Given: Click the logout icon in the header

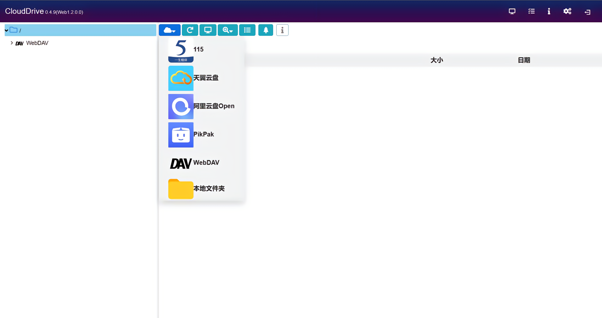Looking at the screenshot, I should click(588, 12).
